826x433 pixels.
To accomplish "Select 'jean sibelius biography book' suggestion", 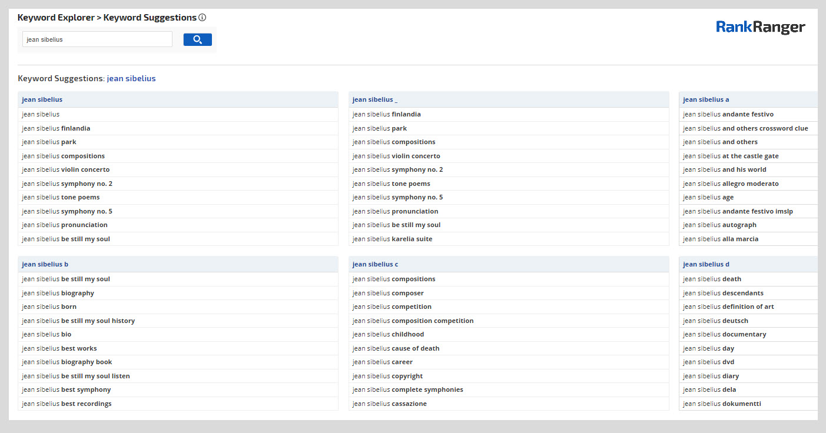I will (x=67, y=362).
